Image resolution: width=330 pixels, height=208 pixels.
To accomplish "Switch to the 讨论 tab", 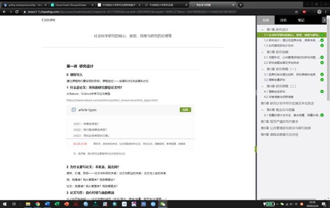I will pyautogui.click(x=283, y=21).
